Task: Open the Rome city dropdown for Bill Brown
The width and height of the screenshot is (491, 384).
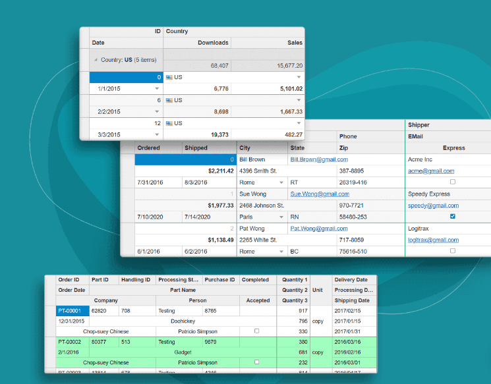Action: [x=281, y=182]
